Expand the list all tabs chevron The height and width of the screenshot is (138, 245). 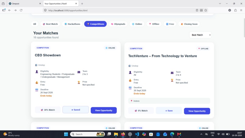(x=220, y=3)
